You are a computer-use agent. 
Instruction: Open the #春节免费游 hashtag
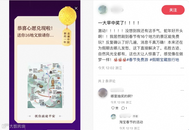click(x=137, y=60)
